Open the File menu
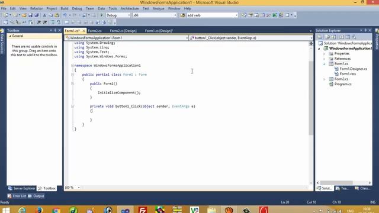 (x=4, y=8)
